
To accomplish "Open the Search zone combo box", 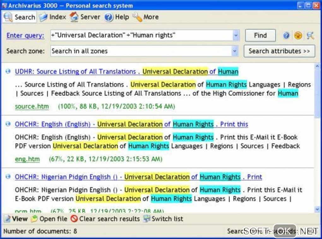I will point(145,51).
